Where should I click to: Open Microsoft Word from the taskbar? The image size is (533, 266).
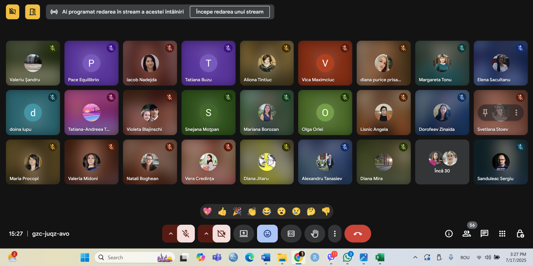coord(266,258)
